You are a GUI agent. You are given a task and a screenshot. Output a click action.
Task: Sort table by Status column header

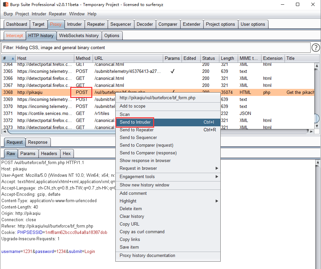(210, 58)
